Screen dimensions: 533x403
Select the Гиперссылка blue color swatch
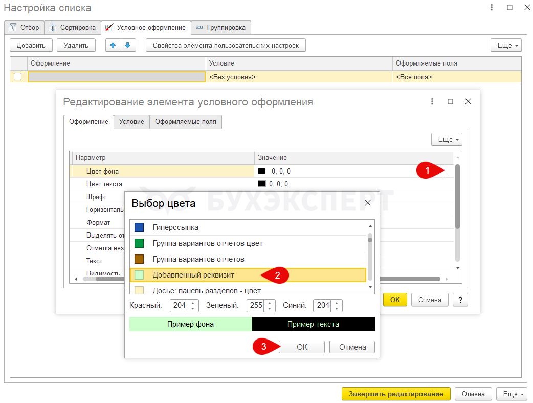point(139,227)
